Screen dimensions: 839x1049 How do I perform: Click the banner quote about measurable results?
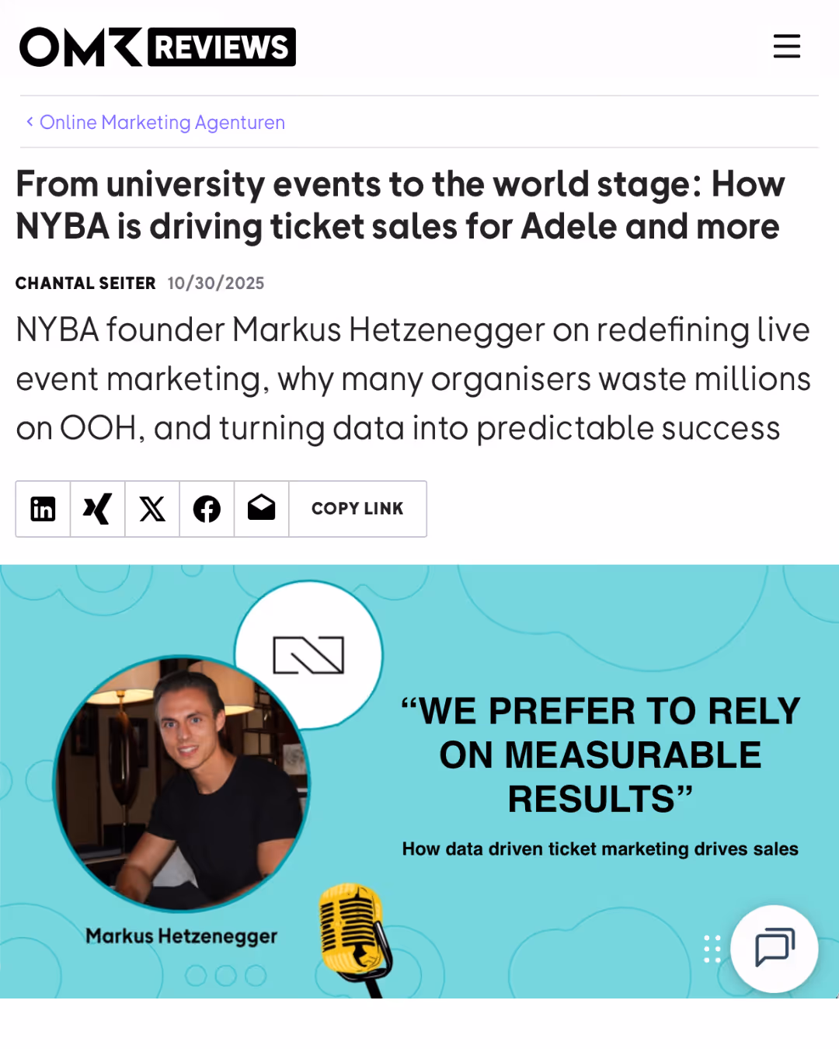[x=600, y=755]
